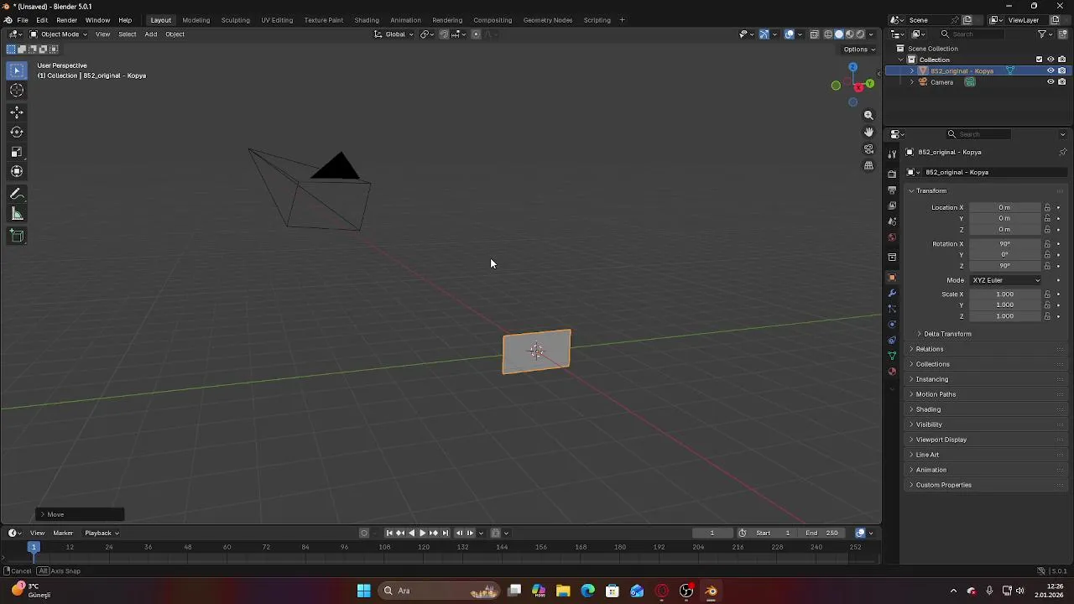This screenshot has height=604, width=1074.
Task: Open viewport Options dropdown
Action: coord(859,49)
